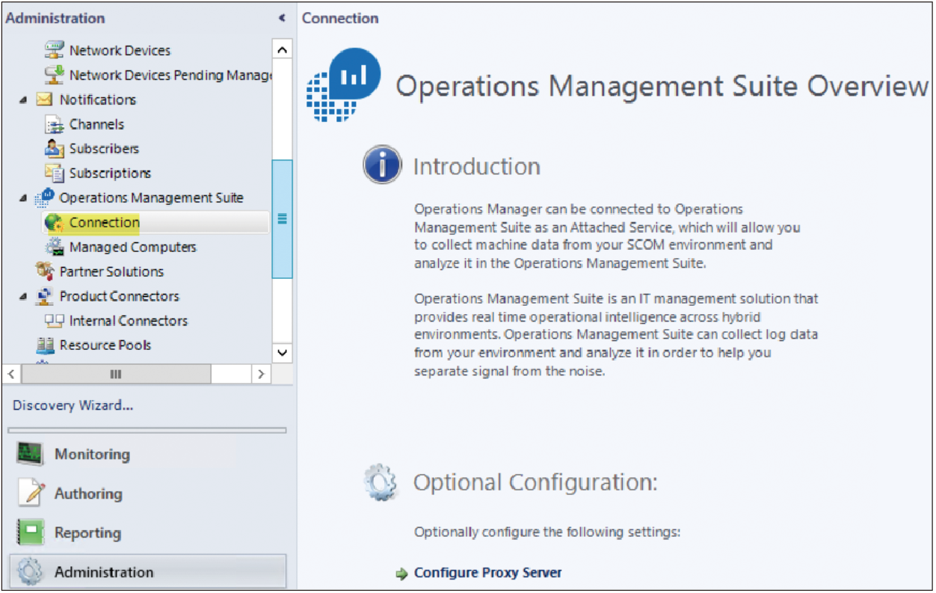The width and height of the screenshot is (936, 593).
Task: Click the Introduction info icon
Action: [x=382, y=165]
